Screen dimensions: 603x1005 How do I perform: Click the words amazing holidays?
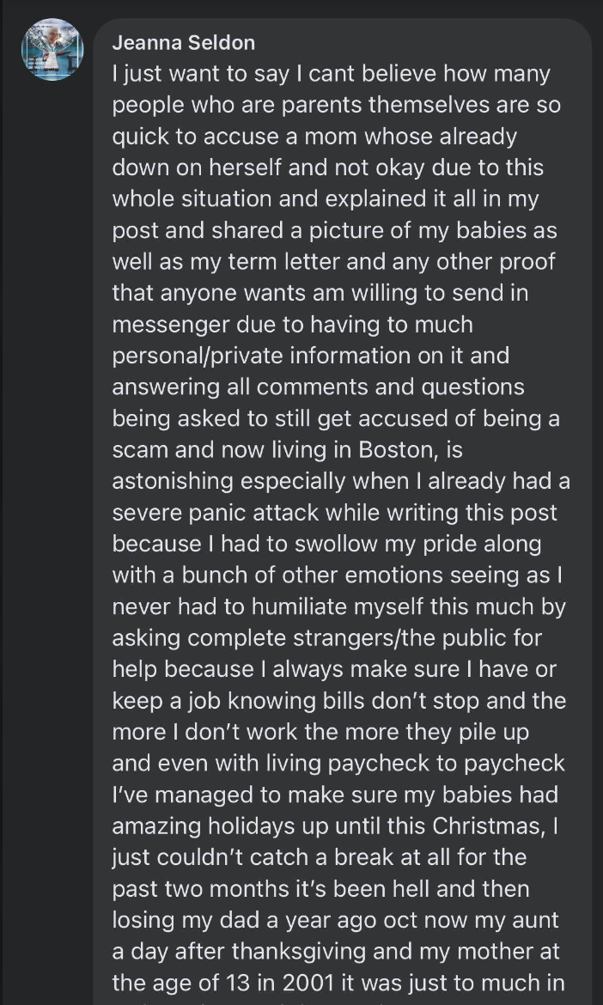click(219, 825)
